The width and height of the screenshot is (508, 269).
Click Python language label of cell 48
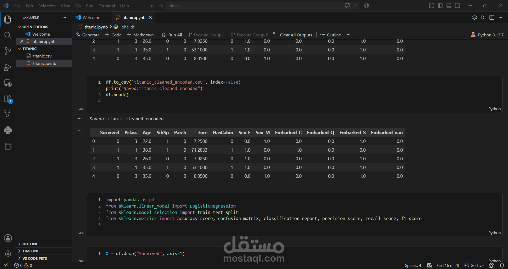494,109
